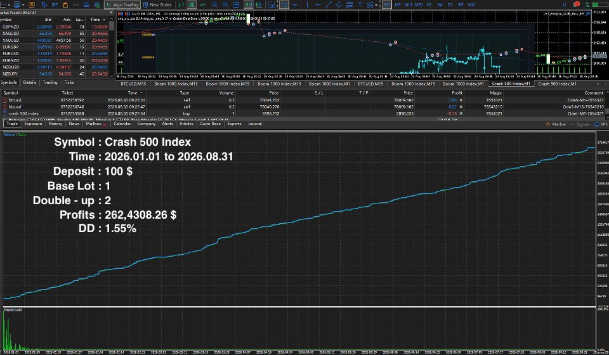
Task: Open the VPS link in Toolbox
Action: [x=601, y=124]
